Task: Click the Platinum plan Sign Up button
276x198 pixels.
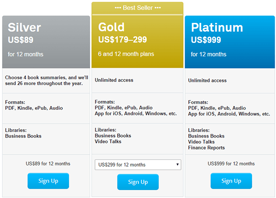Action: coord(231,181)
